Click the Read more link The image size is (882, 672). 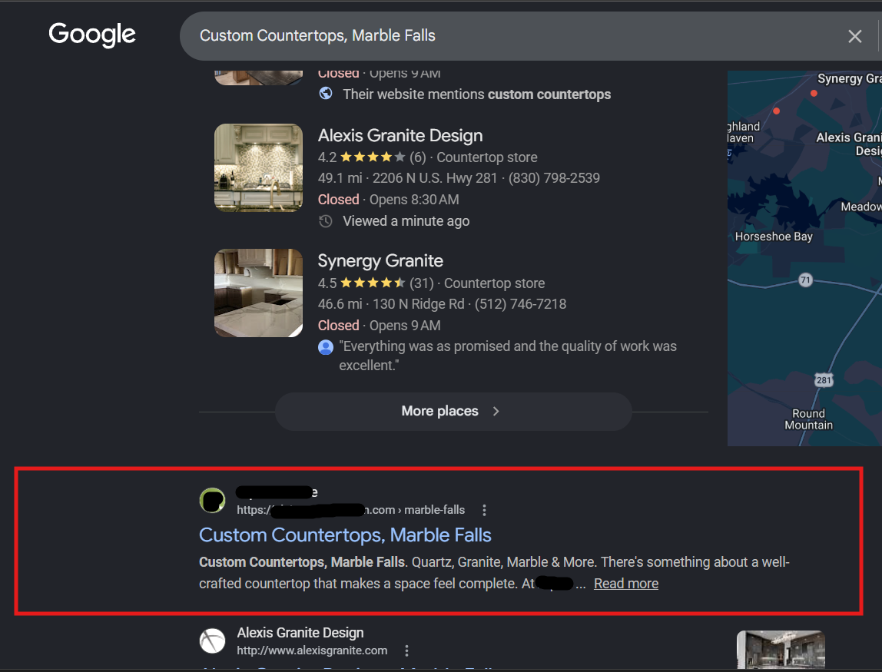pos(626,584)
